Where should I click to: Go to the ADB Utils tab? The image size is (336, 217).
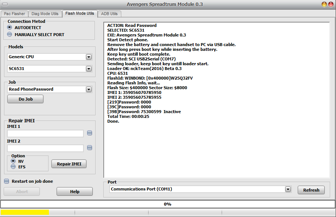[109, 14]
